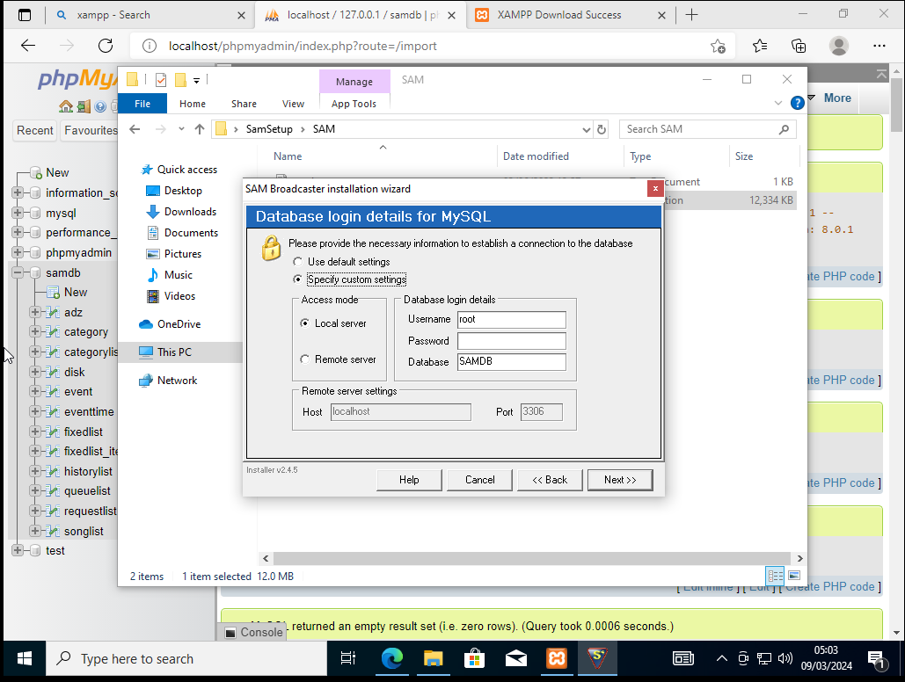Click the phpMyAdmin home icon

click(x=66, y=106)
